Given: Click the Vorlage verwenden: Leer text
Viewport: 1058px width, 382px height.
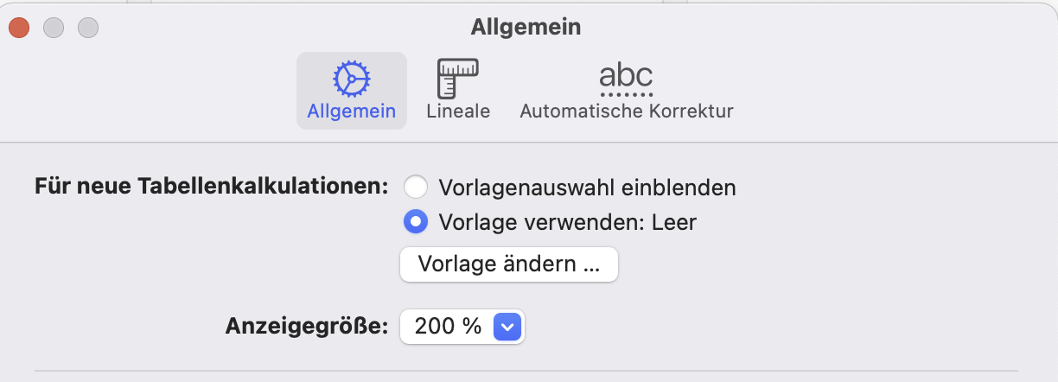Looking at the screenshot, I should click(x=567, y=222).
